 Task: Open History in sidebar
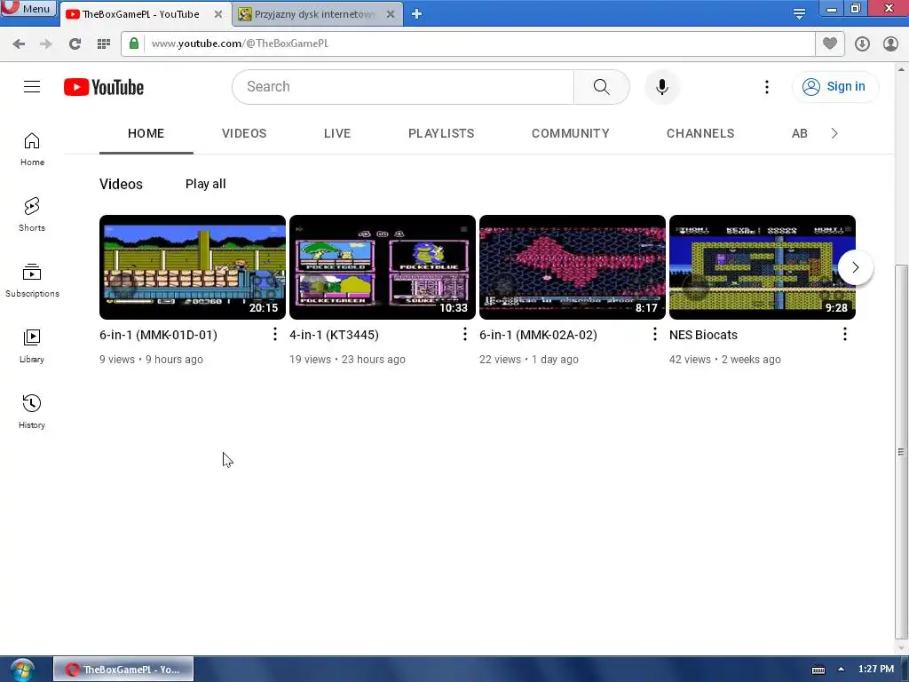pos(32,412)
